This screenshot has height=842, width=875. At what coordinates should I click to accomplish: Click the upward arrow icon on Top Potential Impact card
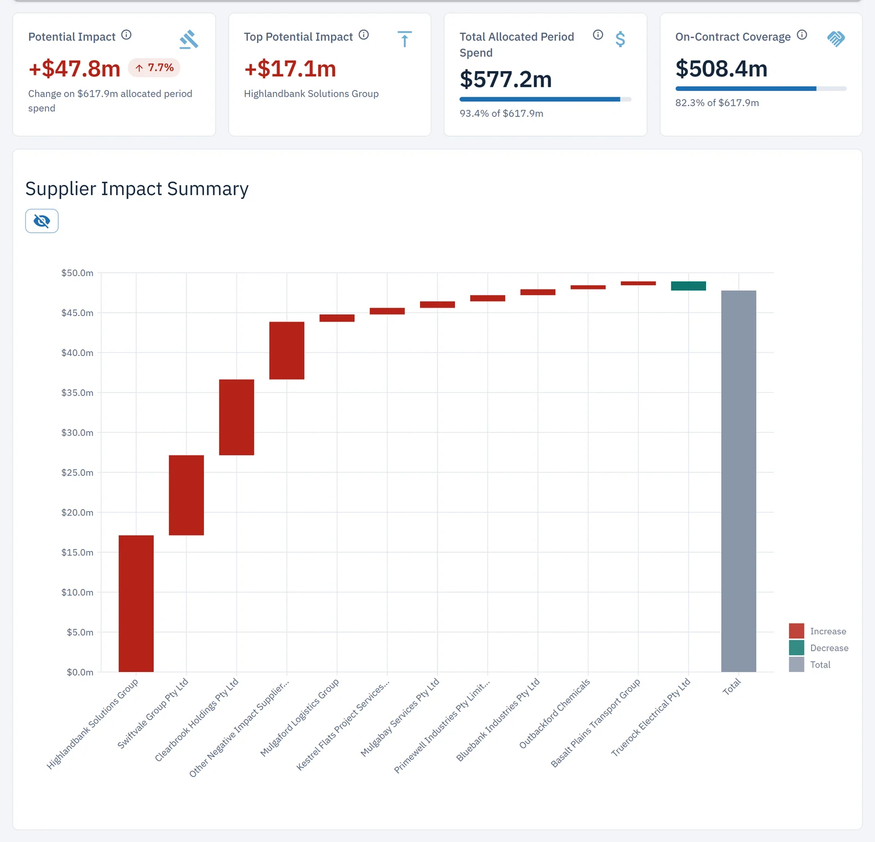click(x=404, y=39)
